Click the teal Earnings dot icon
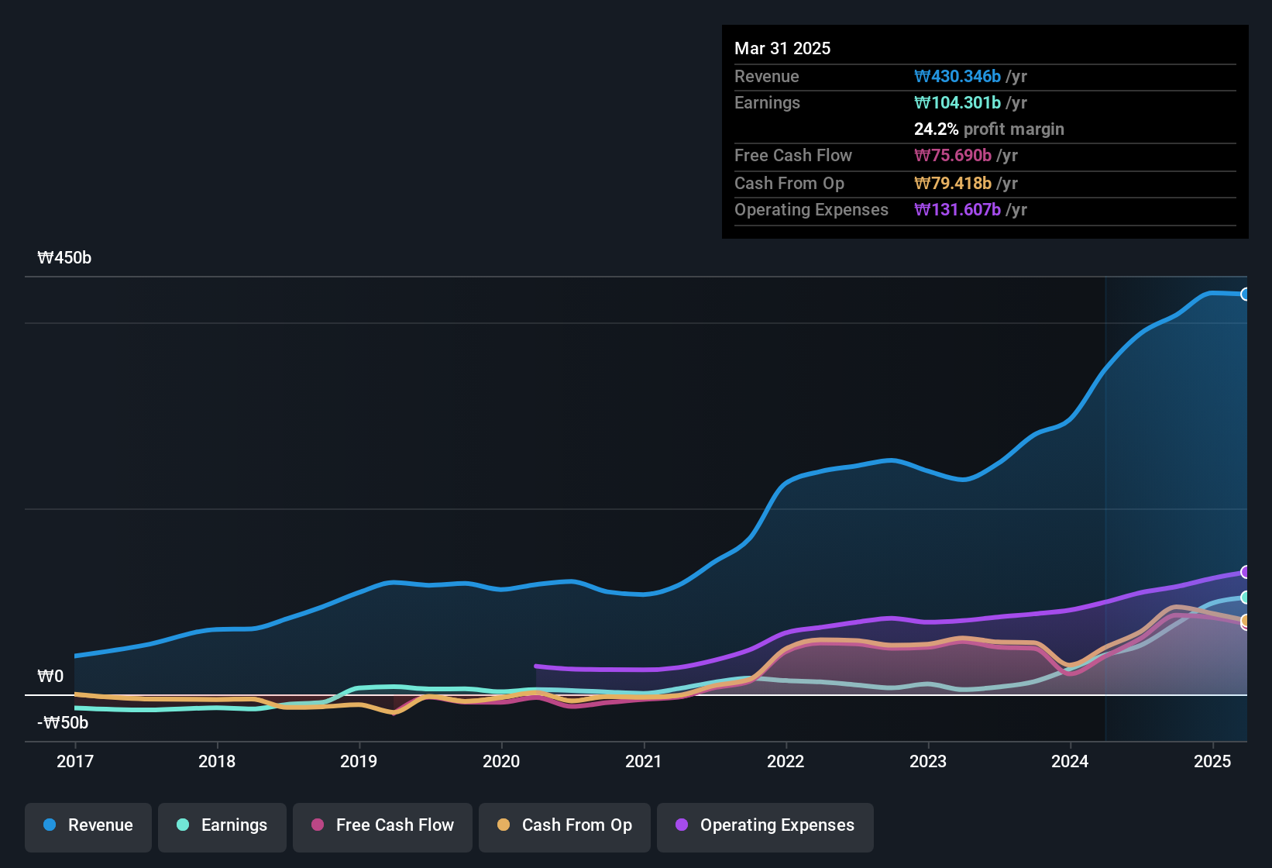Image resolution: width=1272 pixels, height=868 pixels. pyautogui.click(x=183, y=825)
